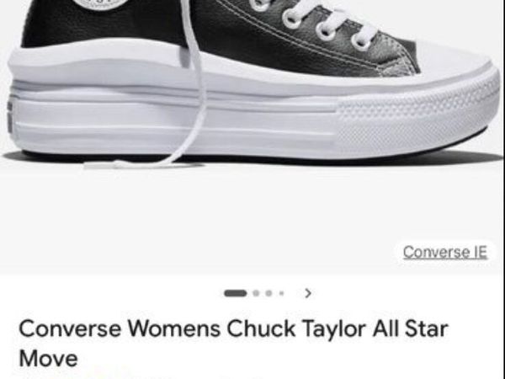Screen dimensions: 505x379
Task: Advance to next product image with chevron
Action: tap(308, 293)
